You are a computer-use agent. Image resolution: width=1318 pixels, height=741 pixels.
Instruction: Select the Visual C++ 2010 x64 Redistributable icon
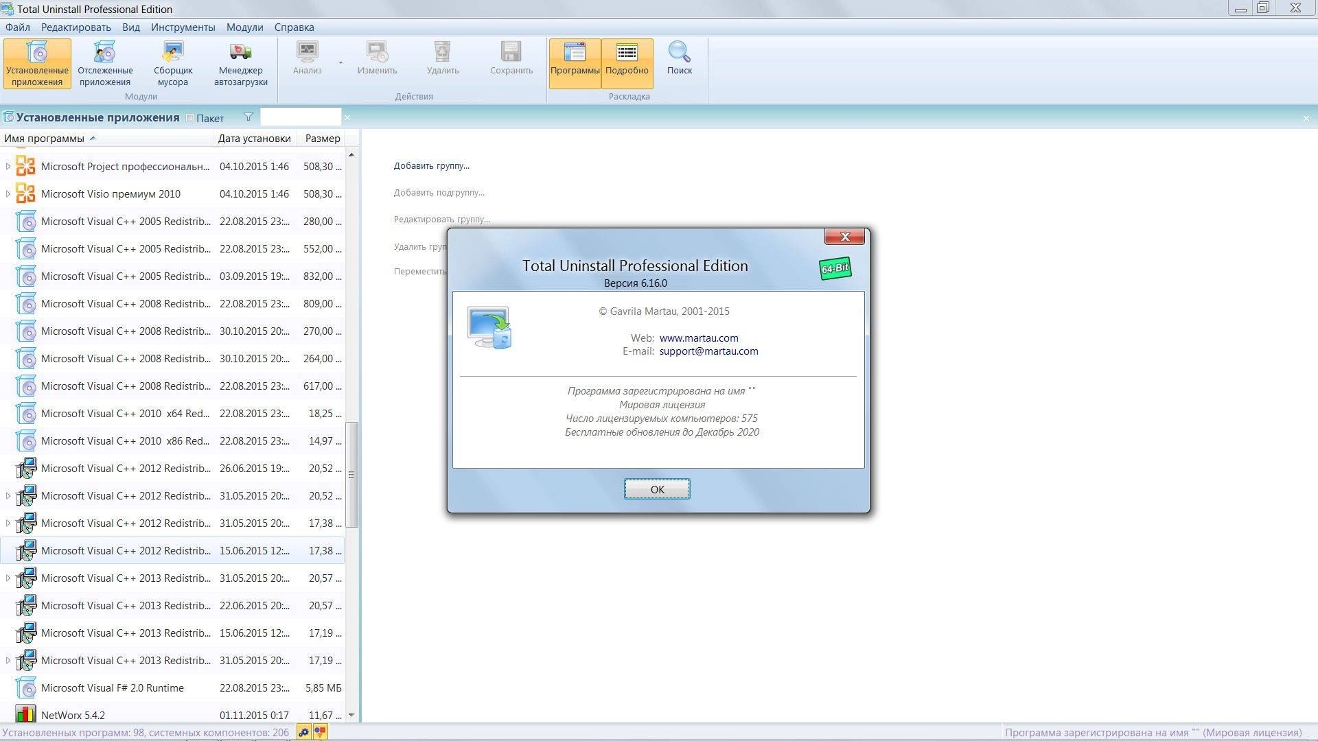coord(25,413)
